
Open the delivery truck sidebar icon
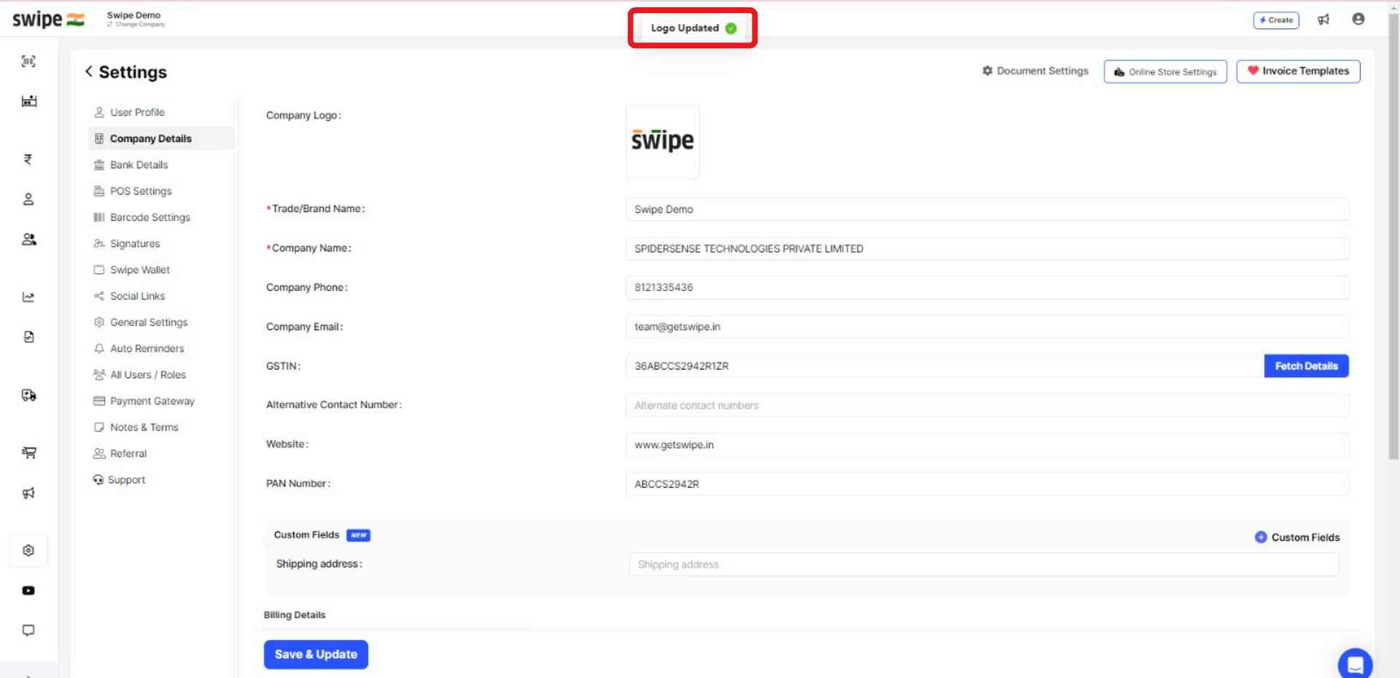28,395
